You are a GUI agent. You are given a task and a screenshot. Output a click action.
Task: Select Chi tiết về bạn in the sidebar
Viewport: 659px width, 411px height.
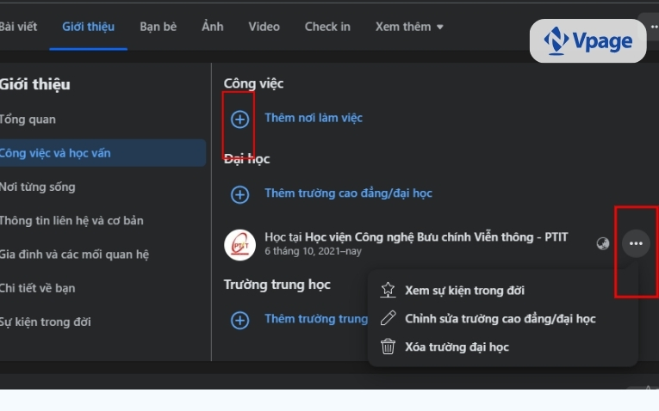(37, 289)
